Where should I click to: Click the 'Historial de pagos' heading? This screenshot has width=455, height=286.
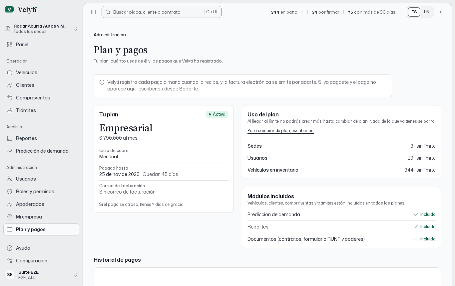117,260
